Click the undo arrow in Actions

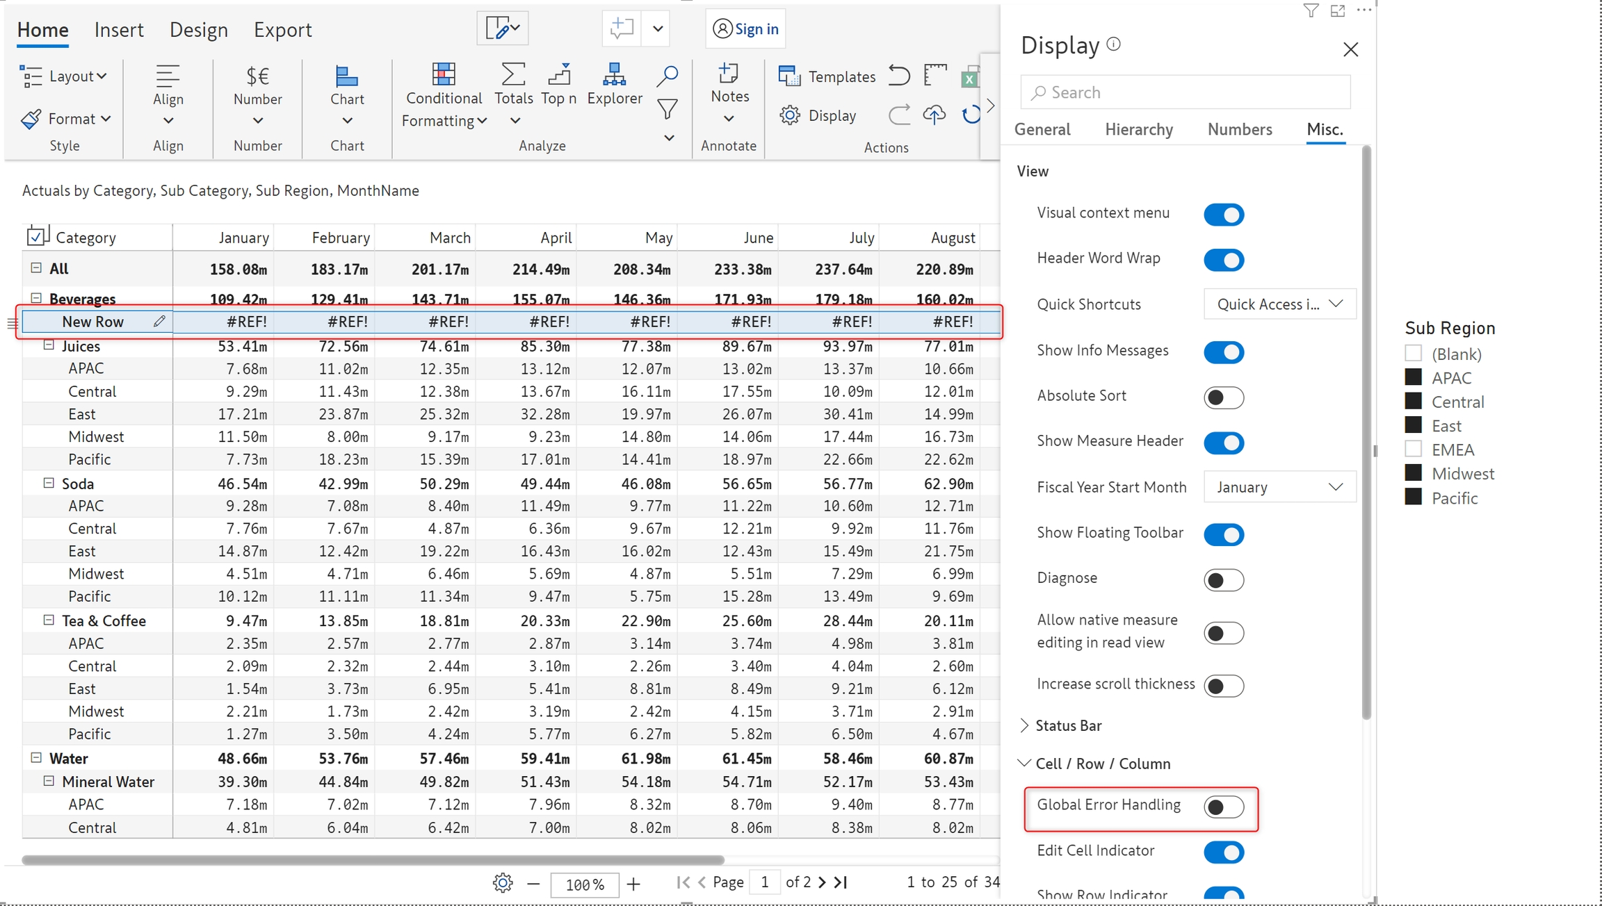[898, 75]
